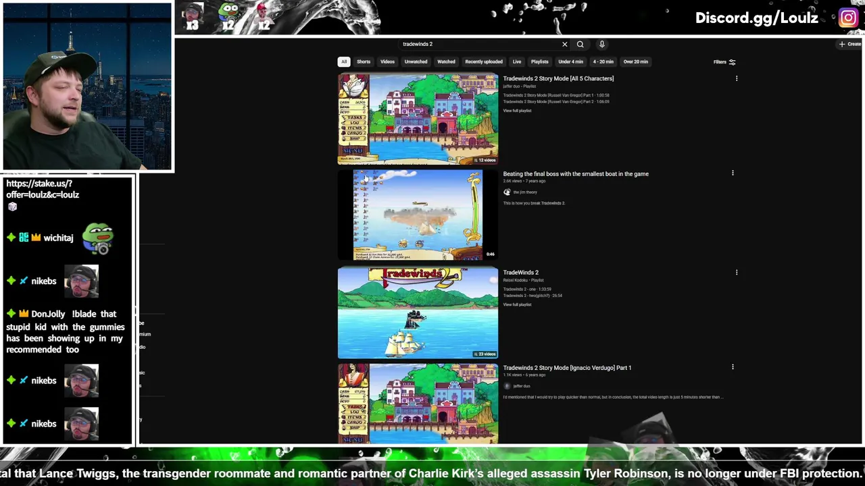Open the Filters panel

pos(724,62)
